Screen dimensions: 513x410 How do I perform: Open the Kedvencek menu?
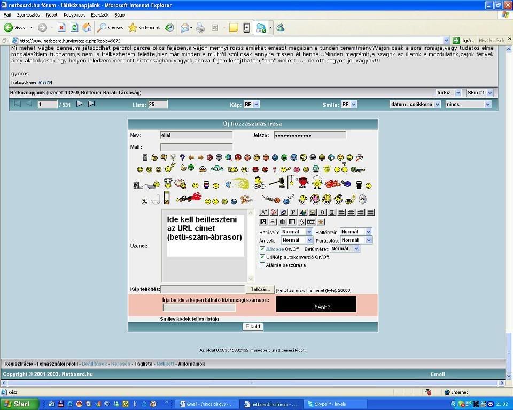[74, 15]
